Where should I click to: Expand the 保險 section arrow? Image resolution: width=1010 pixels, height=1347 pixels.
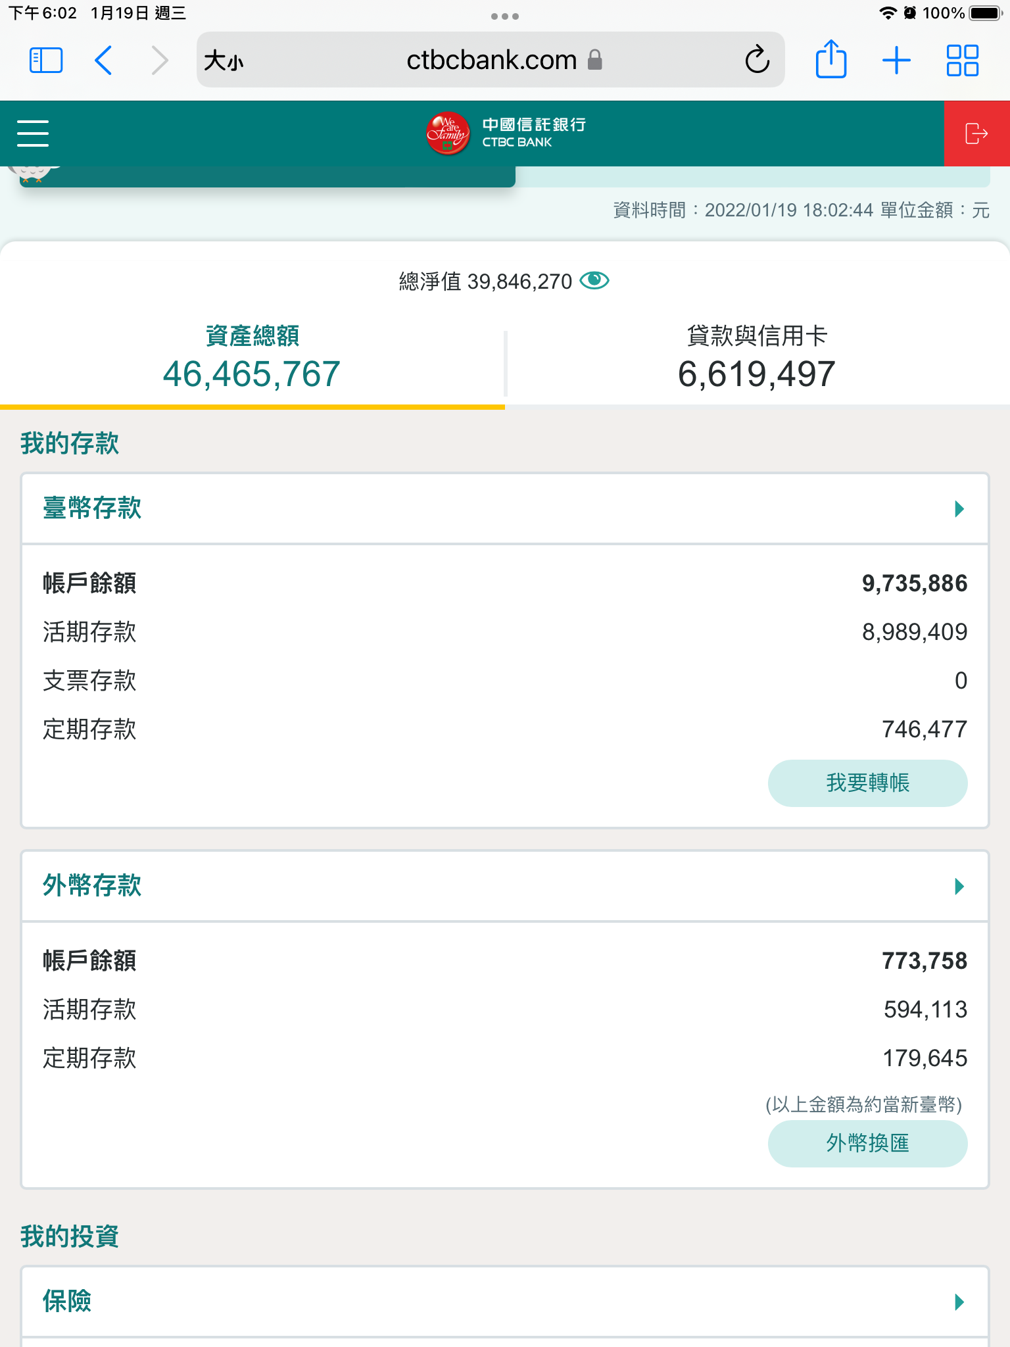click(959, 1302)
